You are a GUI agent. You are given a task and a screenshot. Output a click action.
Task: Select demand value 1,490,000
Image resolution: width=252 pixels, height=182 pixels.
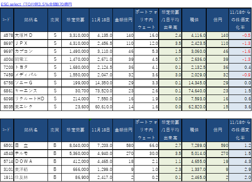coord(76,51)
